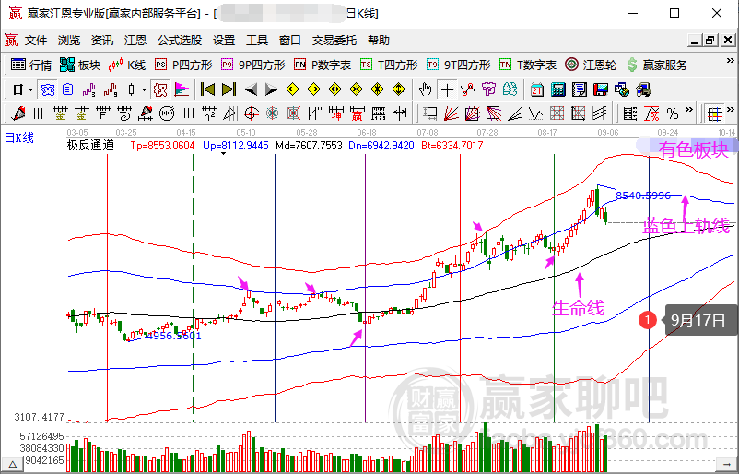Select the red step-9 wave icon

pos(111,89)
